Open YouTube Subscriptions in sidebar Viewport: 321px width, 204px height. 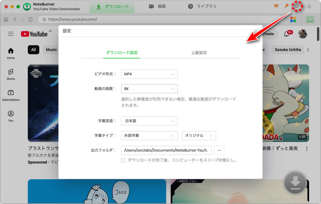(x=11, y=95)
